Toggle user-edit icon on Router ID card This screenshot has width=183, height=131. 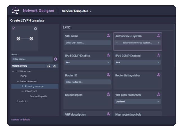pos(109,75)
